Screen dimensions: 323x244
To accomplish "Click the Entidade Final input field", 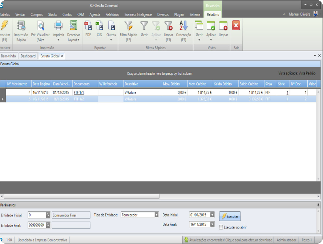I will pos(37,225).
